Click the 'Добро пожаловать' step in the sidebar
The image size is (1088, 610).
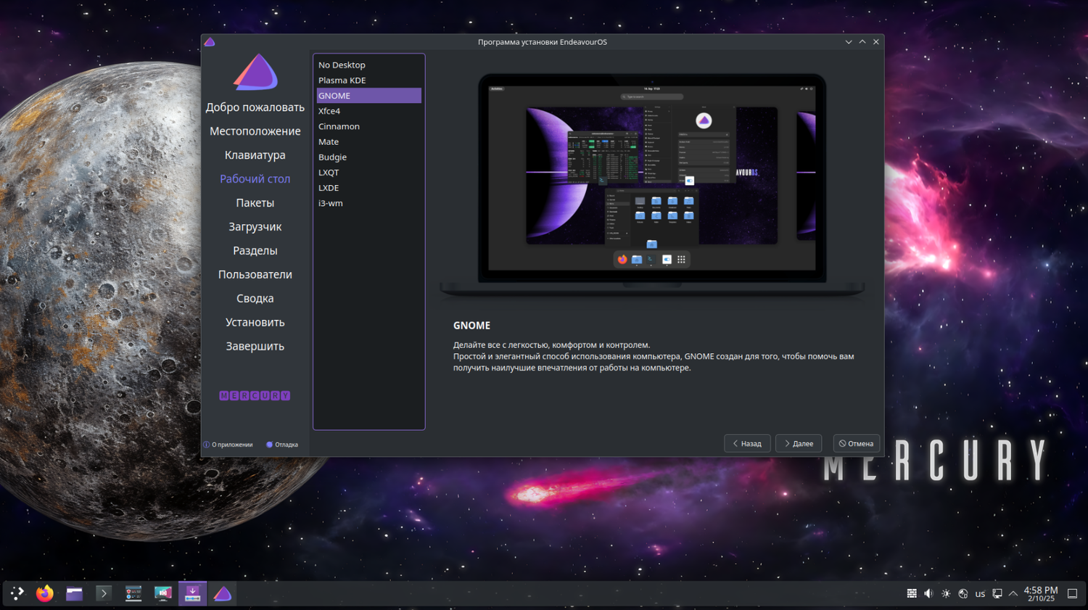pyautogui.click(x=255, y=107)
